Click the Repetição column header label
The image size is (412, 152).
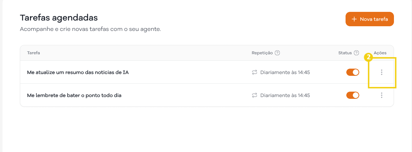point(262,53)
